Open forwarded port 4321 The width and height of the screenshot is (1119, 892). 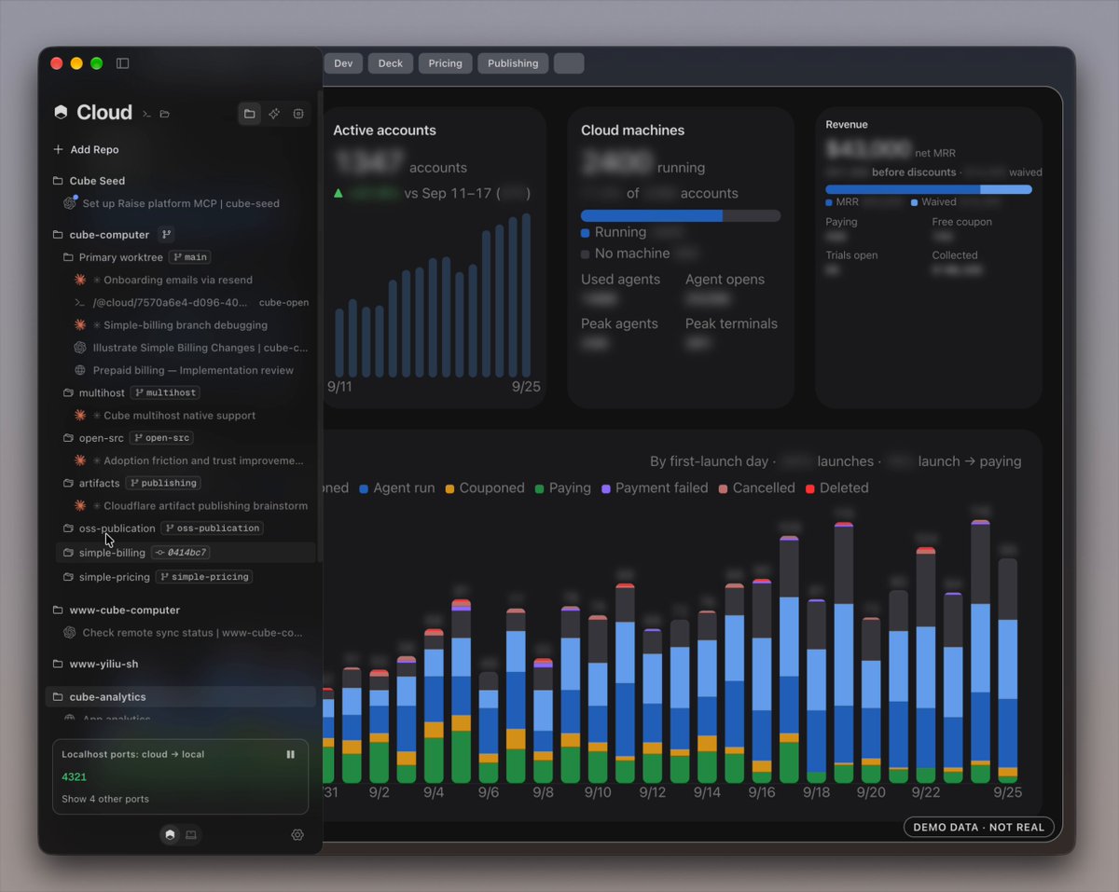(x=75, y=776)
